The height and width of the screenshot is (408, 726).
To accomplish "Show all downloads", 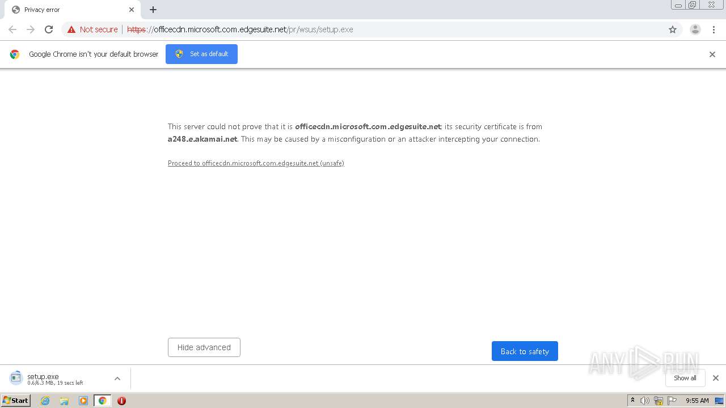I will click(685, 378).
